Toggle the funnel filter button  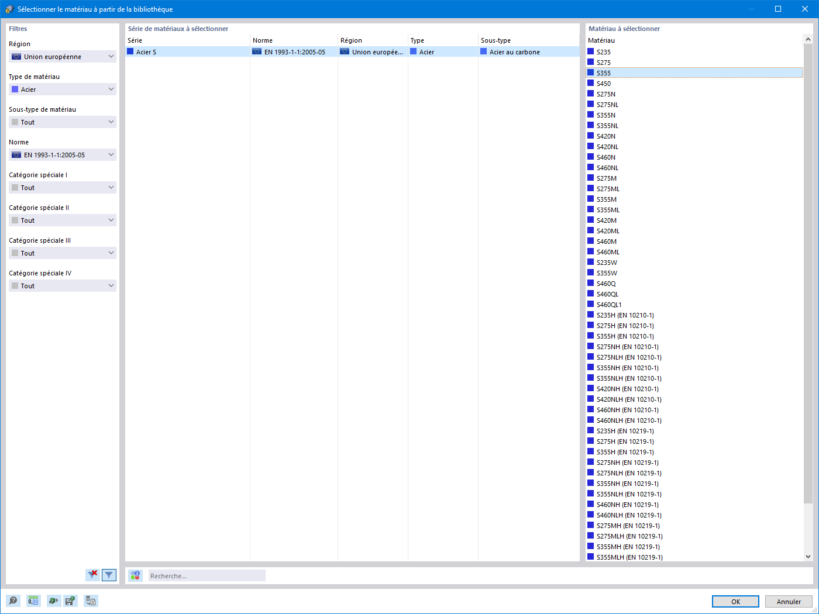109,575
